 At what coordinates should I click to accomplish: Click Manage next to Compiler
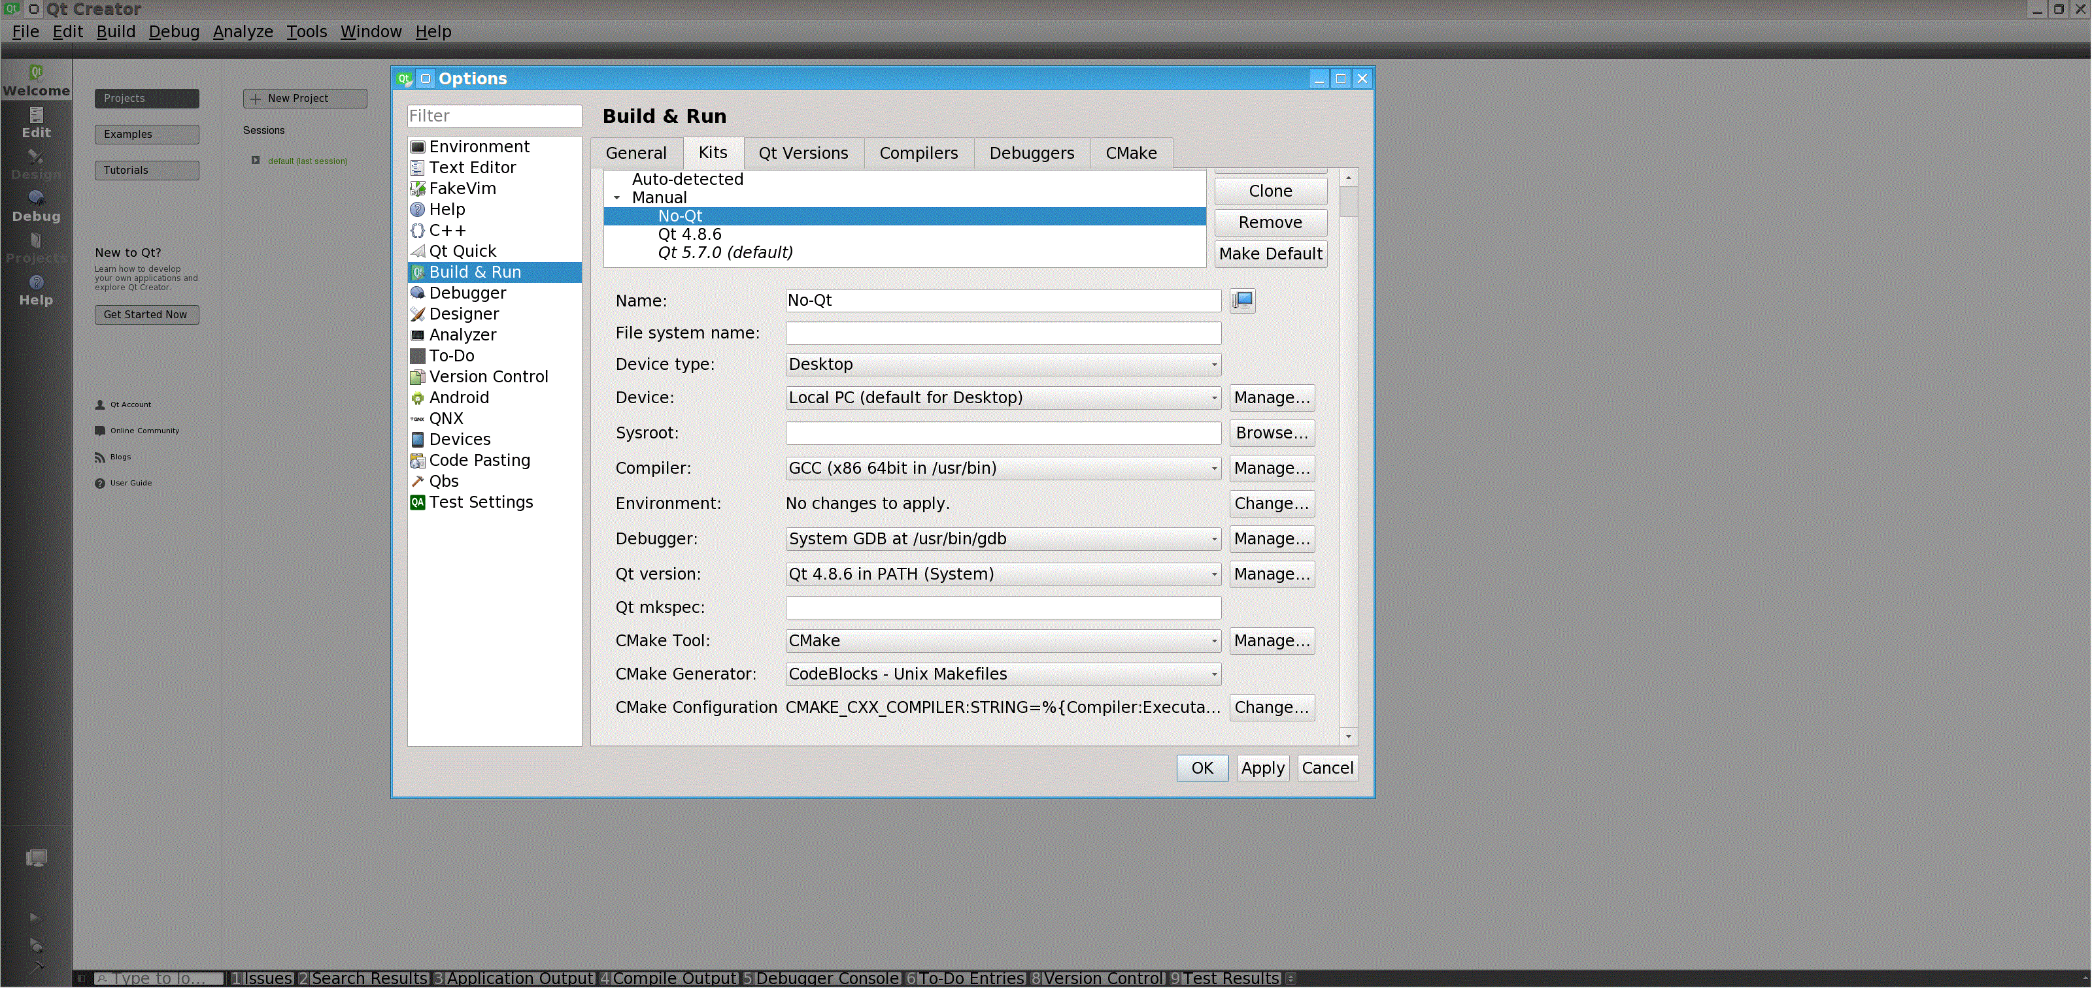pos(1272,469)
